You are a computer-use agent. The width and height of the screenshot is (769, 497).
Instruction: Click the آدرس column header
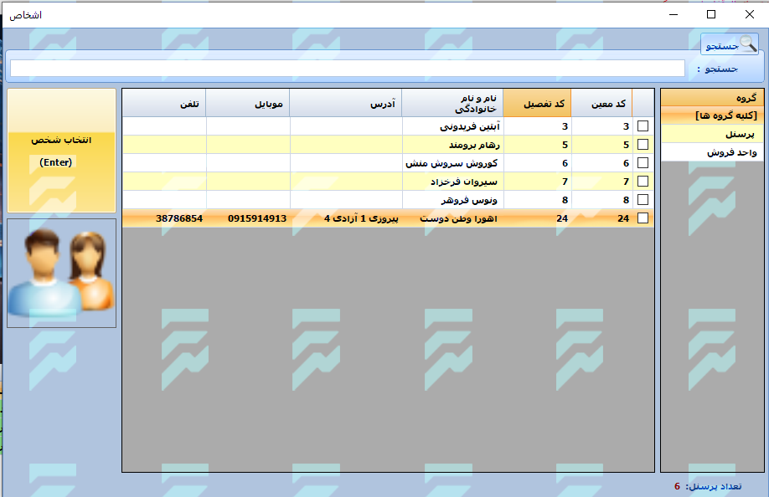click(345, 104)
